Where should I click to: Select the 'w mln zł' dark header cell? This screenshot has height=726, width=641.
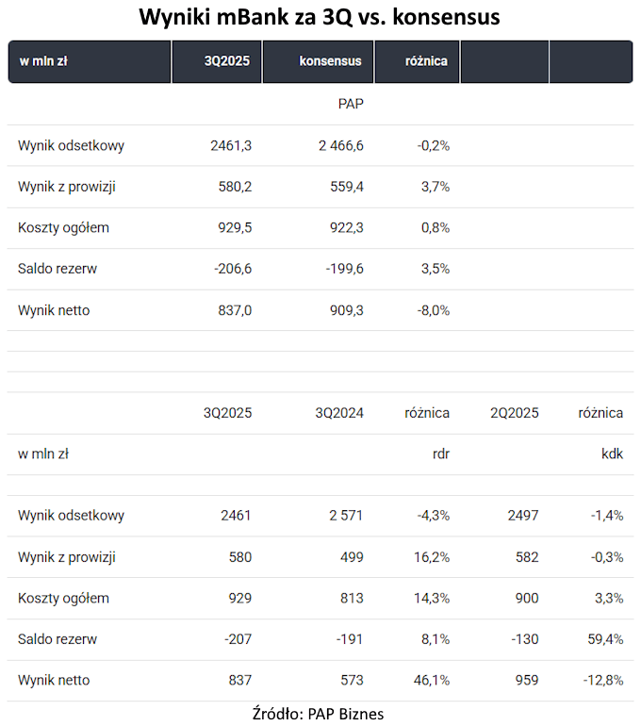(x=42, y=61)
